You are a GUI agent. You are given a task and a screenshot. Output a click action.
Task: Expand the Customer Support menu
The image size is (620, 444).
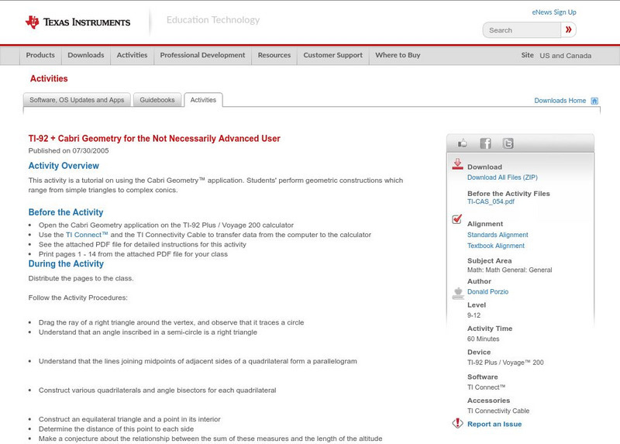(x=332, y=56)
